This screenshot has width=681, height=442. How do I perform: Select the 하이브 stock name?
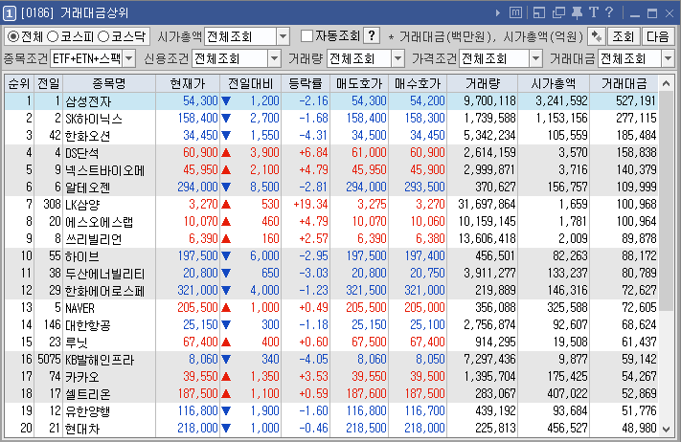82,256
